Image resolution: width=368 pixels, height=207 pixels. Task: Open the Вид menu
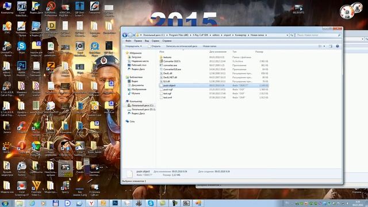[147, 41]
